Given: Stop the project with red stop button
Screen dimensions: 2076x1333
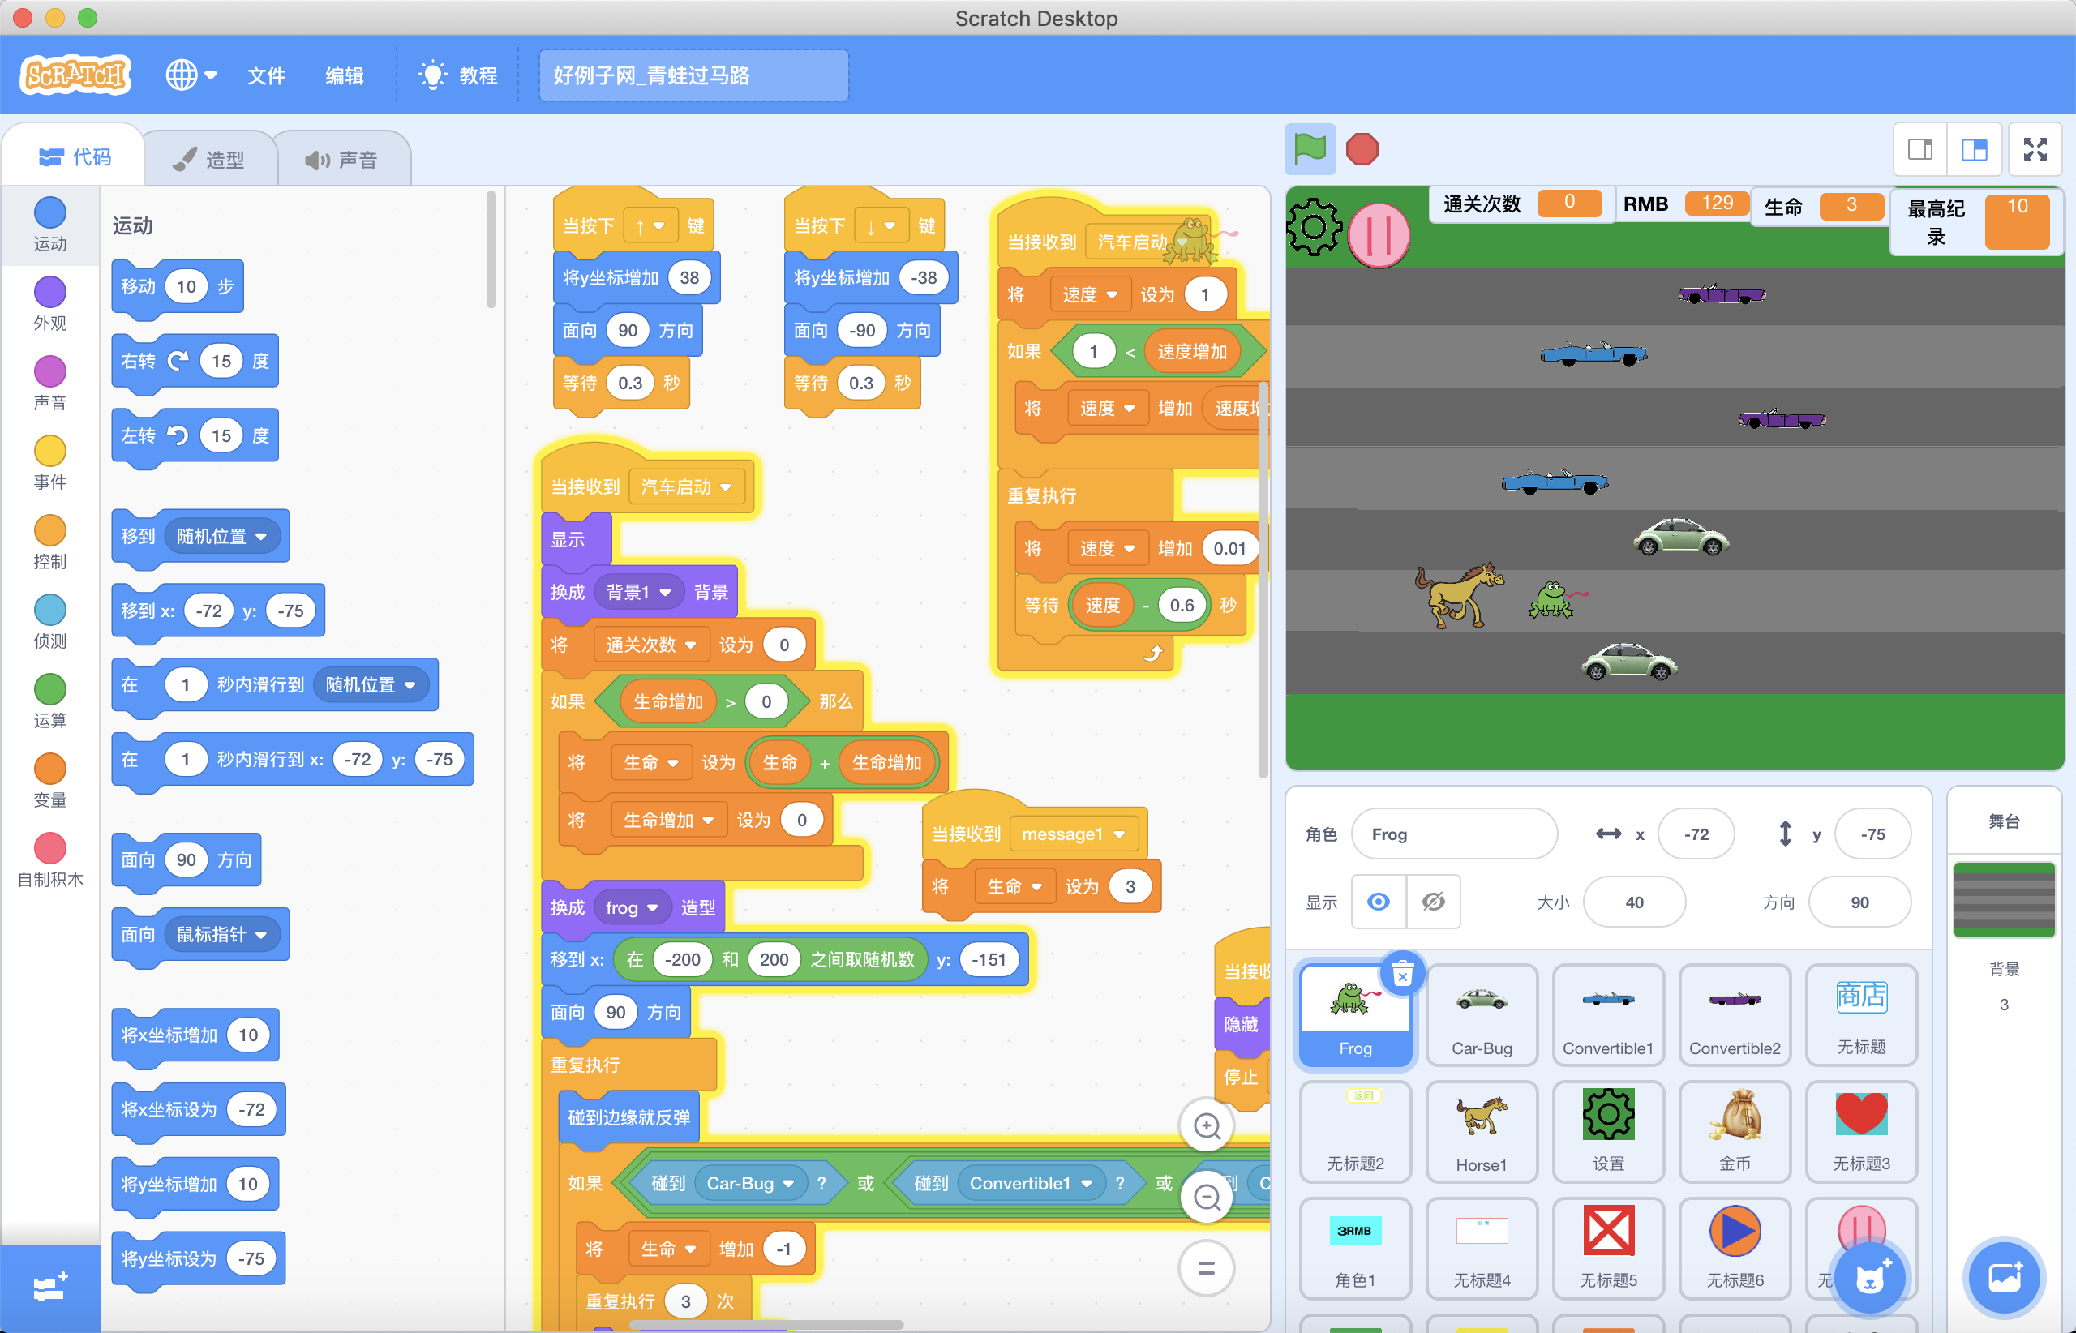Looking at the screenshot, I should 1362,150.
